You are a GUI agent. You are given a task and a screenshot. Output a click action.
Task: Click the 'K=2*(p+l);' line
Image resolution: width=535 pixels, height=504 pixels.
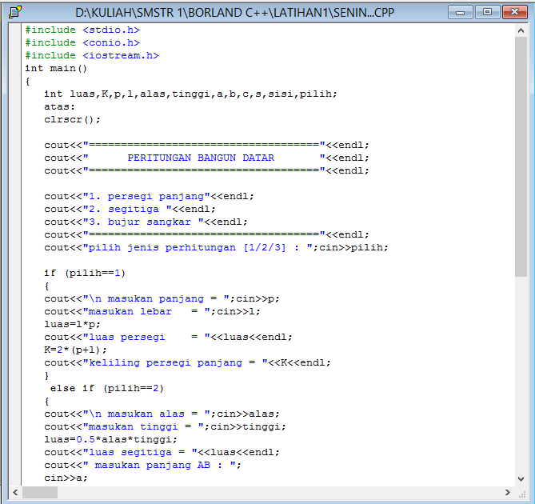(75, 350)
